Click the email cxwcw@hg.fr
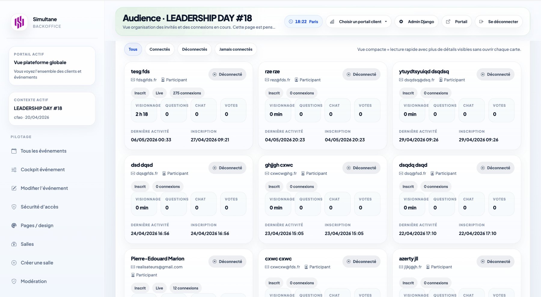The image size is (541, 297). point(283,174)
